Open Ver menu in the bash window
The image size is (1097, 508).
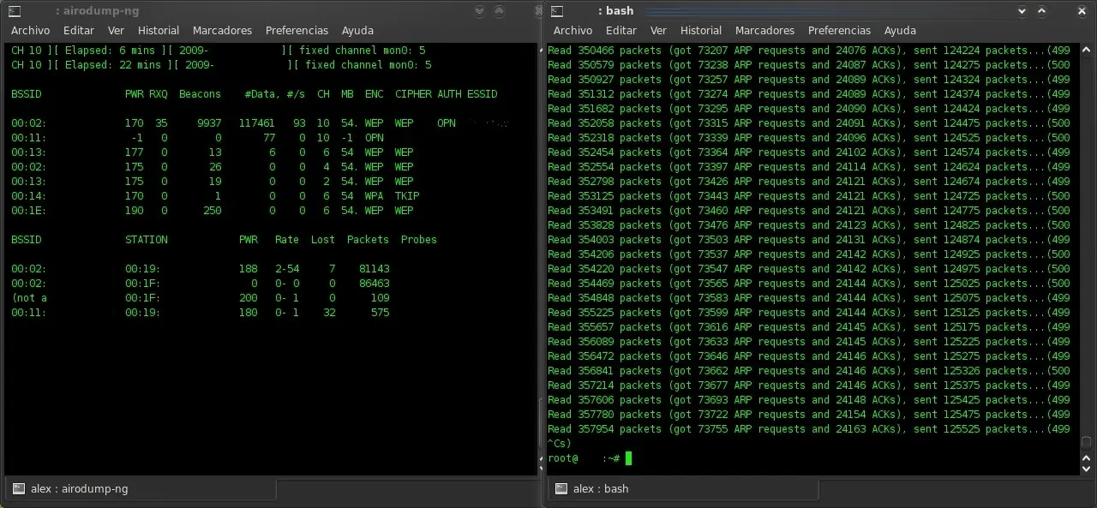658,30
